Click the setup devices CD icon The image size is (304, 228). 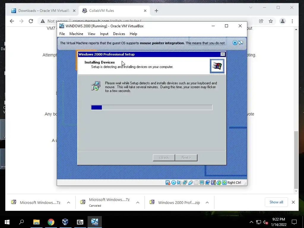96,86
